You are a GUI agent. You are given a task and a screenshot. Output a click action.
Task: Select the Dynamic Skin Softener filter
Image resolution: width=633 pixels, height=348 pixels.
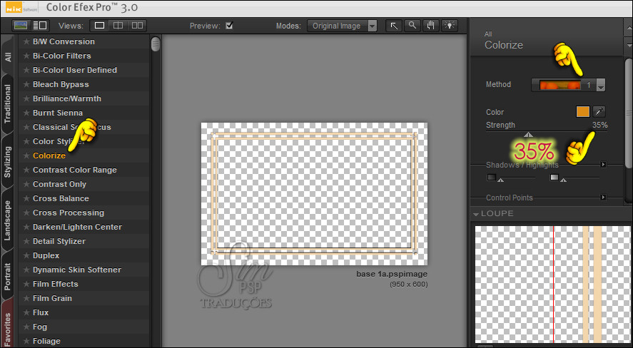pos(76,270)
